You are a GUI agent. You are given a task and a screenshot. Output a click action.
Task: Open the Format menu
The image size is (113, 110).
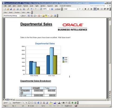pos(25,6)
